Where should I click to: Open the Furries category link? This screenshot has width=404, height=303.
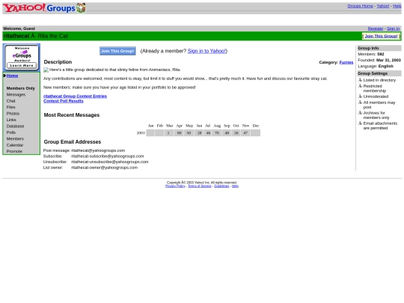click(x=346, y=62)
